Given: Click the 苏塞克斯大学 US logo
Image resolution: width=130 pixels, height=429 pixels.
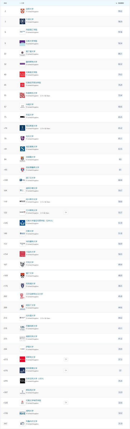Looking at the screenshot, I should tap(22, 328).
